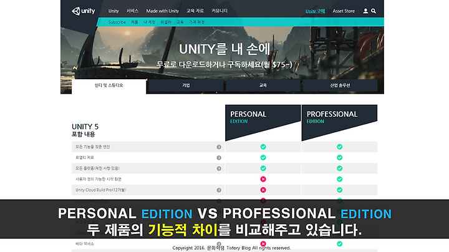The width and height of the screenshot is (449, 252).
Task: Click help icon for 로열티 제로 row
Action: 219,158
